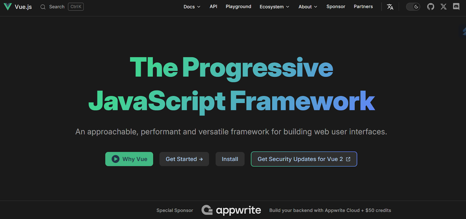Click the Appwrite sponsor logo
The image size is (466, 219).
click(x=231, y=210)
